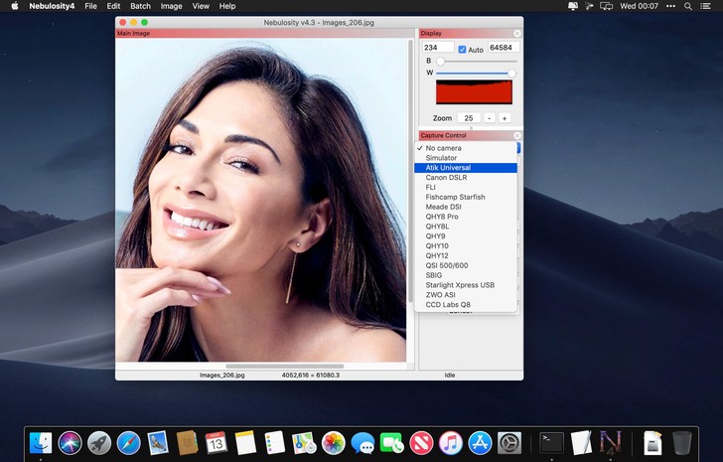Screen dimensions: 723x462
Task: Click the black level field showing 234
Action: pos(437,48)
